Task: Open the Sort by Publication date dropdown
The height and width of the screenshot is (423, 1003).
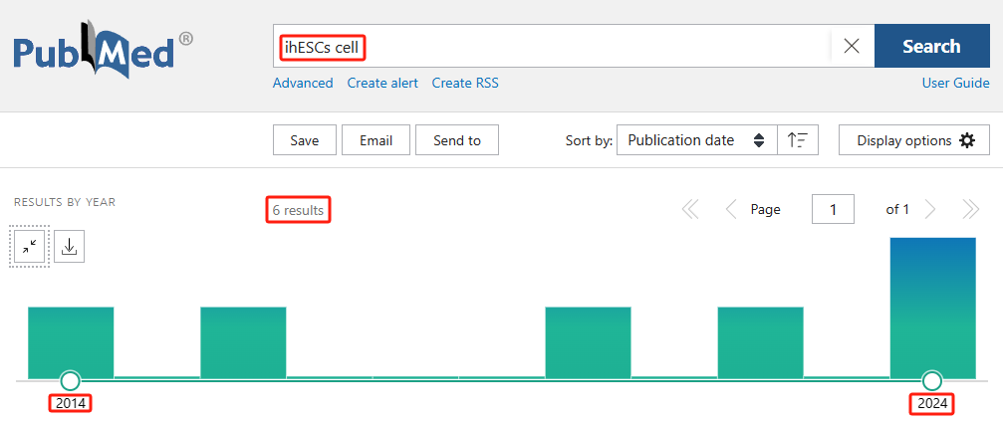Action: click(x=696, y=140)
